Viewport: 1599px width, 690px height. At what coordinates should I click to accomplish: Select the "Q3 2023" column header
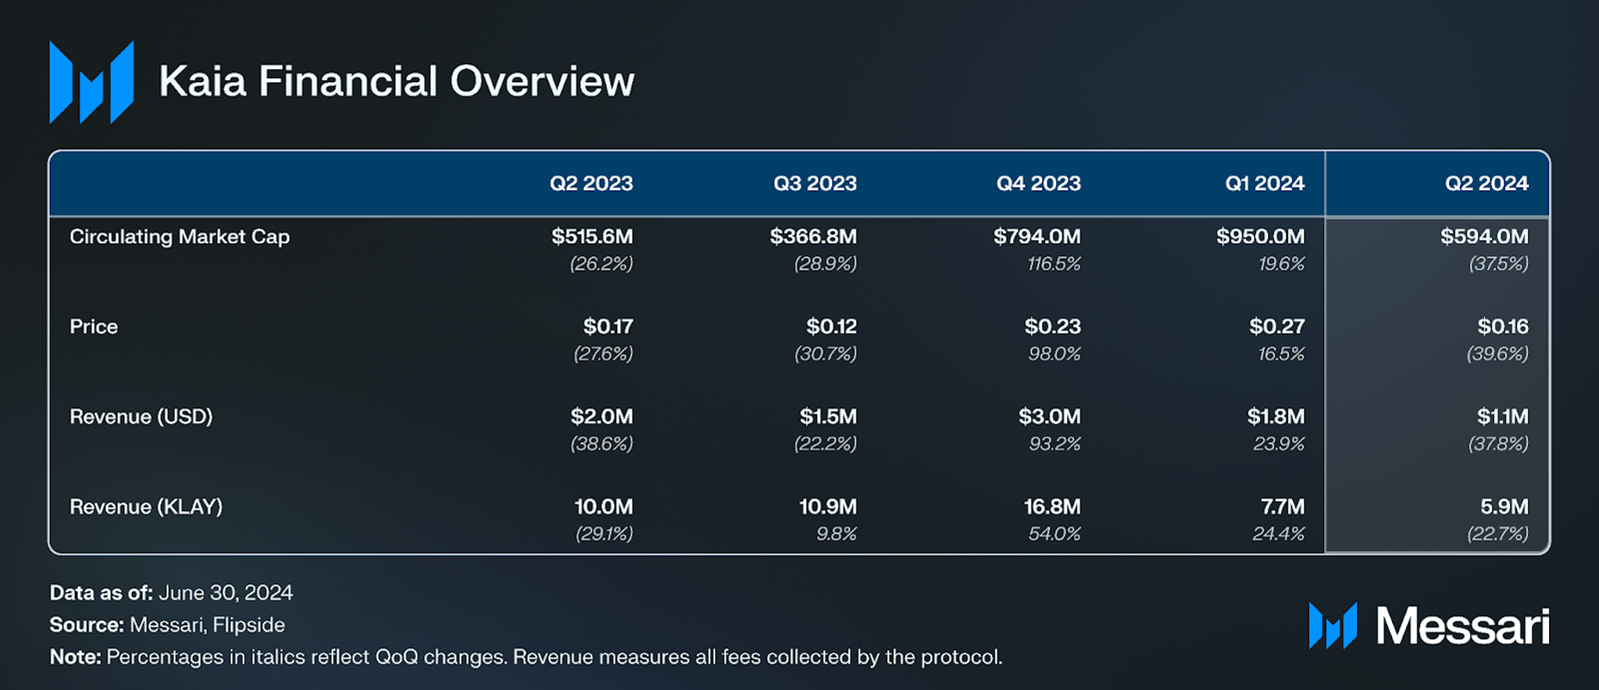click(x=815, y=184)
